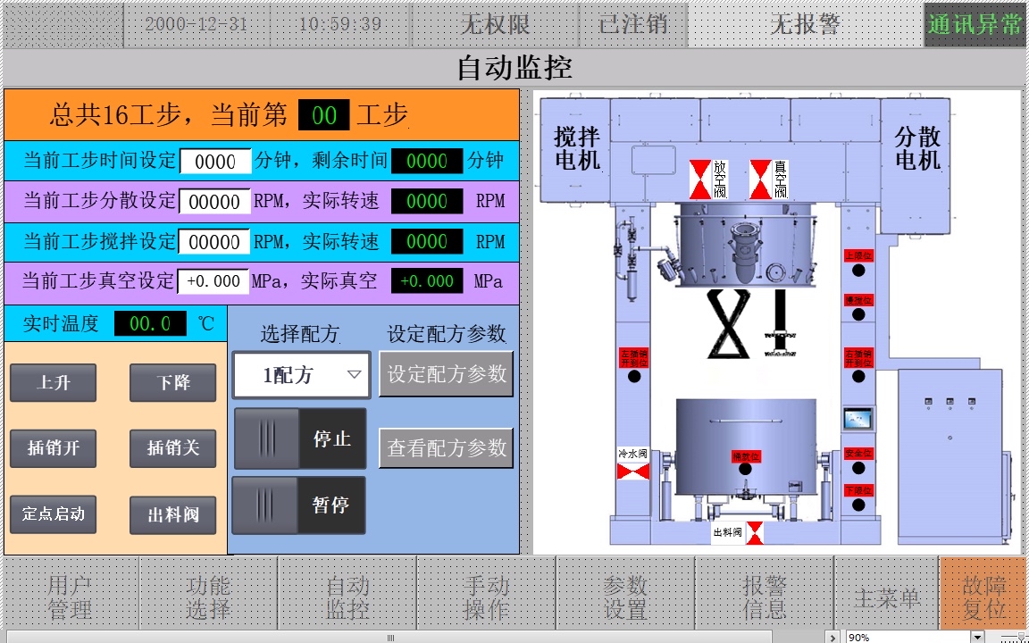Click the 搅拌电机 motor label

point(578,149)
